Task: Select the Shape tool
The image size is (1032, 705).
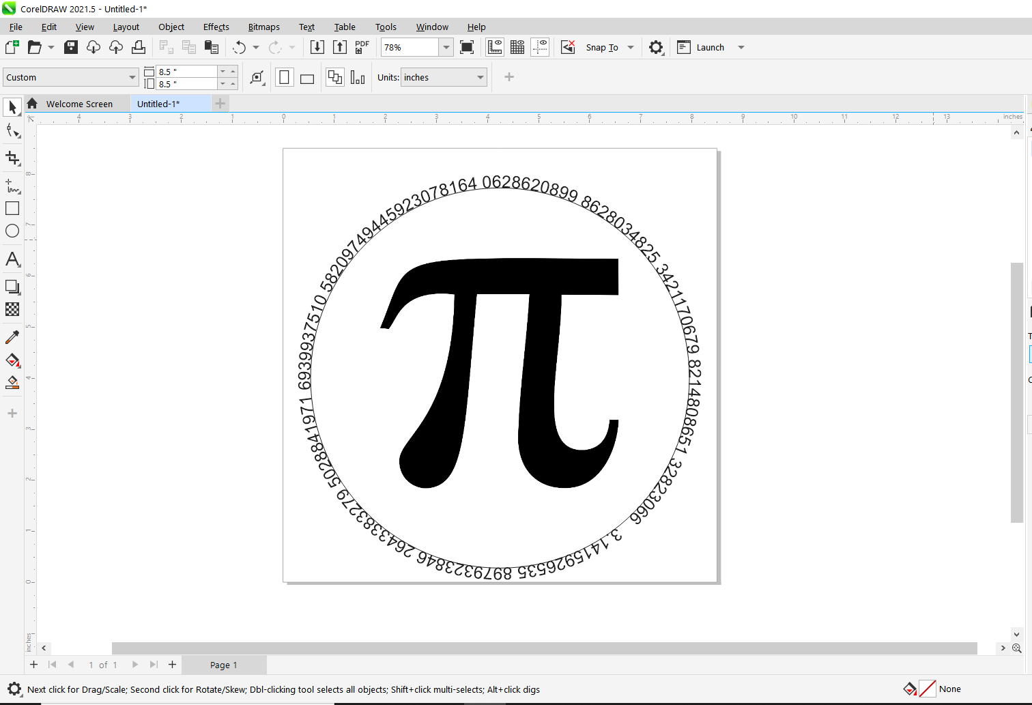Action: 12,130
